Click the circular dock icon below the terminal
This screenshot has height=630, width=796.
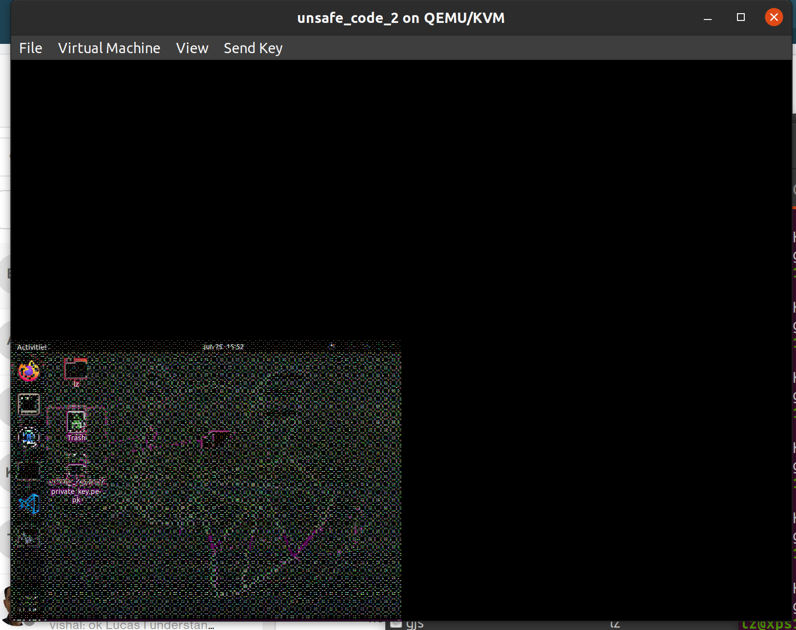(x=29, y=437)
